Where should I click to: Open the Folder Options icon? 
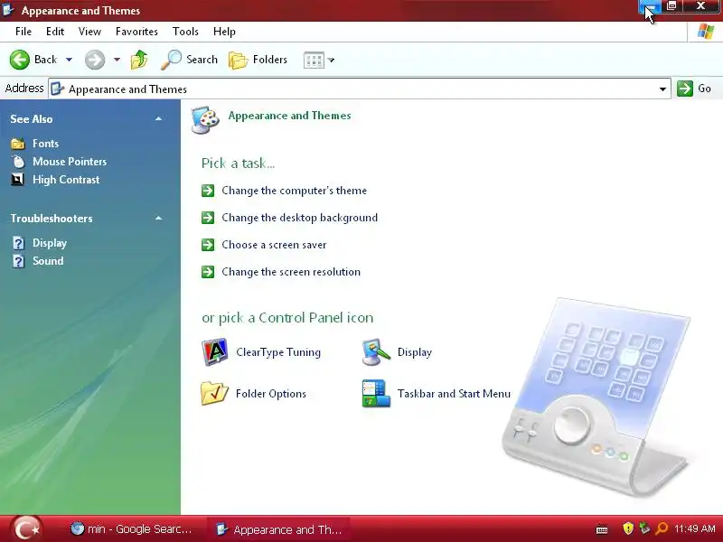point(215,393)
